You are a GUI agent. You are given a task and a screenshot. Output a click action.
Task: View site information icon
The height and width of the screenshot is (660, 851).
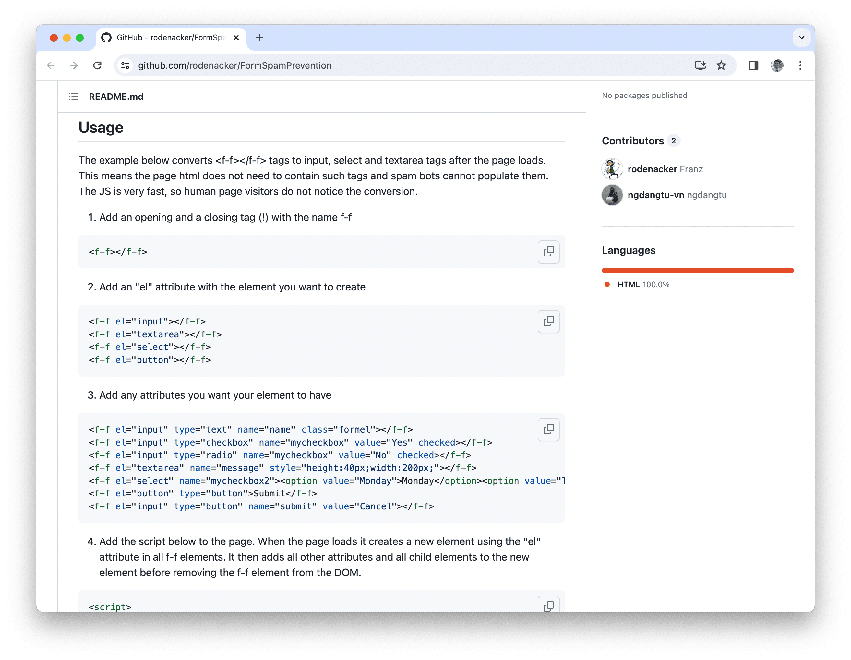[x=125, y=65]
